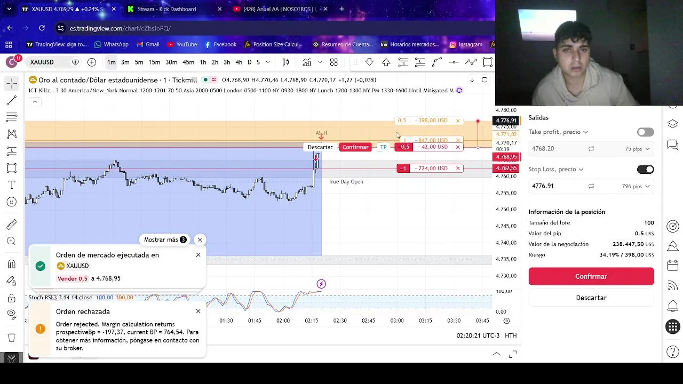Dismiss the Orden rechazada notification
Screen dimensions: 683x384
tap(198, 311)
